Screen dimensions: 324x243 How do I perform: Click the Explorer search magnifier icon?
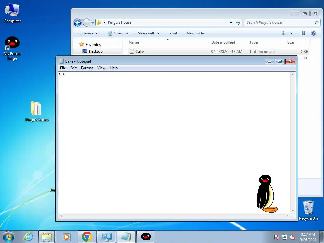click(x=316, y=22)
